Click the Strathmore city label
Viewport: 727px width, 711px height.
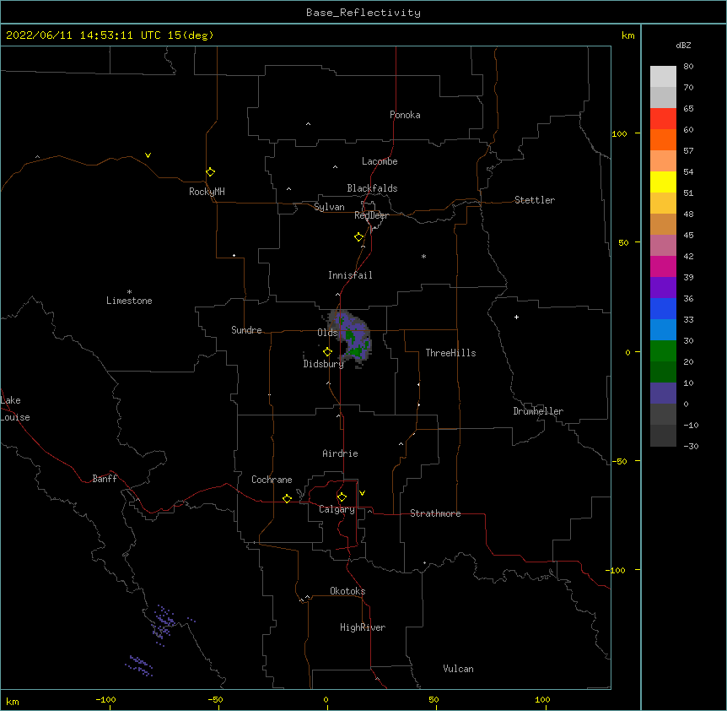pyautogui.click(x=435, y=513)
